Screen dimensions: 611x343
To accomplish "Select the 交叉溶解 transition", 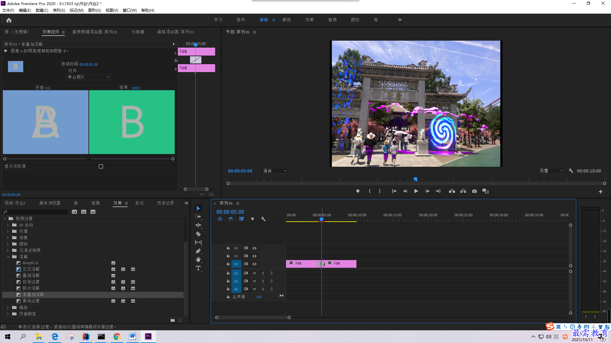I will (x=31, y=269).
